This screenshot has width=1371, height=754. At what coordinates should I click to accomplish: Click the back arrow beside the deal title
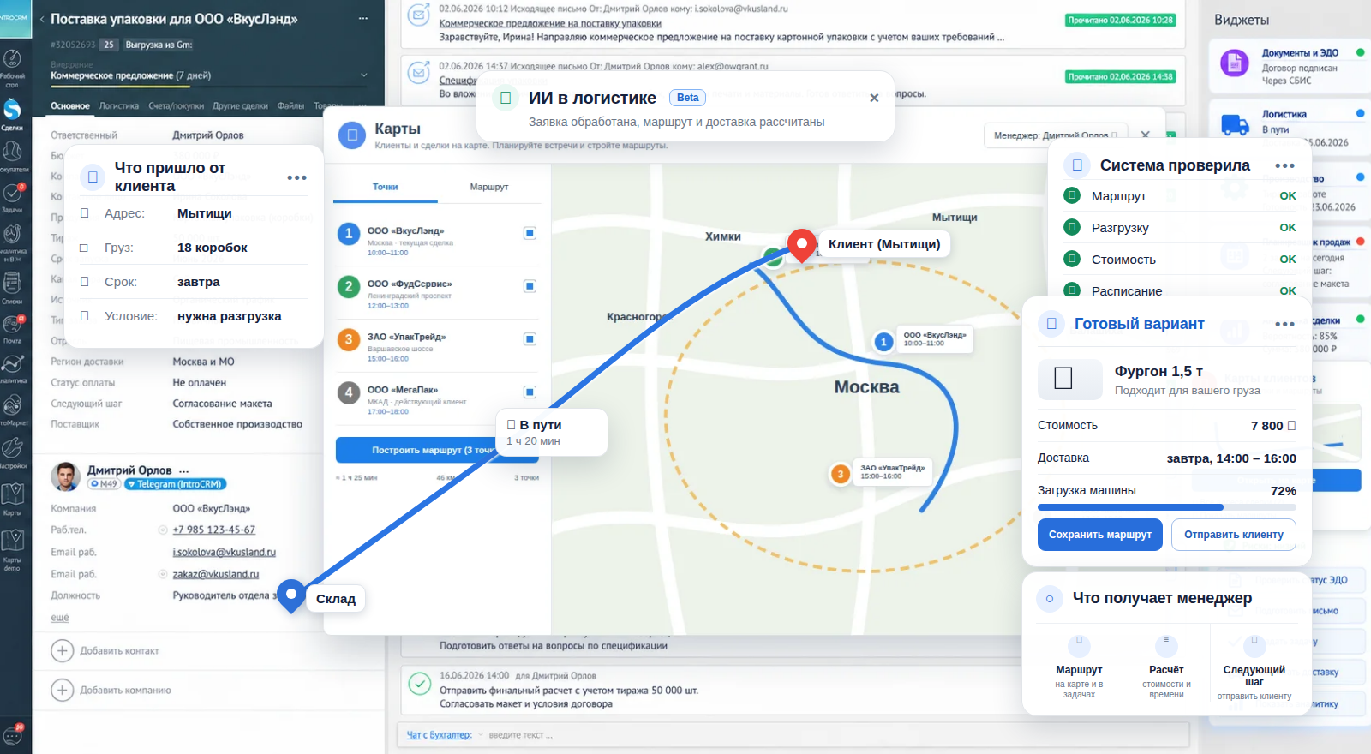[42, 19]
